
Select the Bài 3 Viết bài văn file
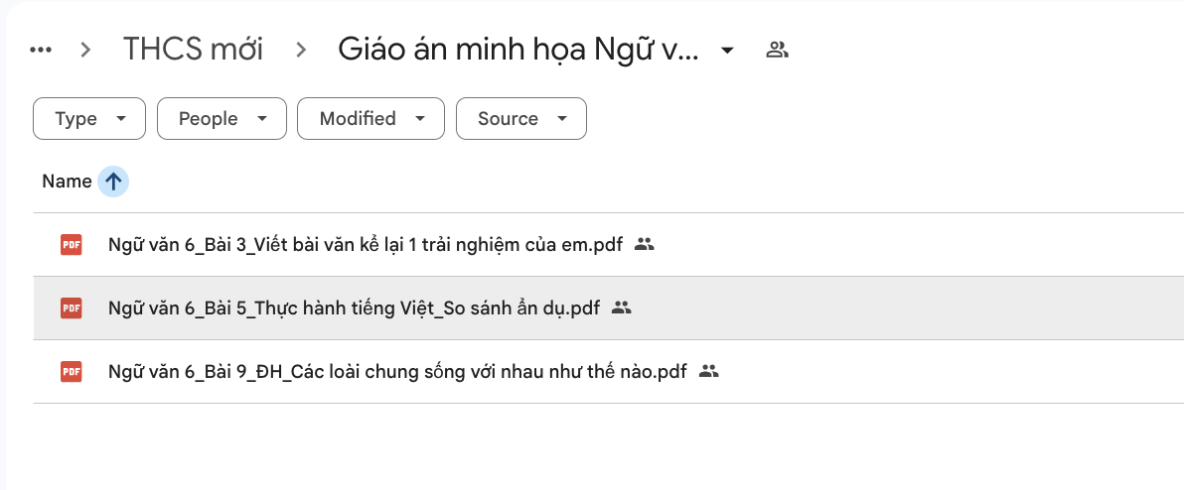[x=365, y=245]
